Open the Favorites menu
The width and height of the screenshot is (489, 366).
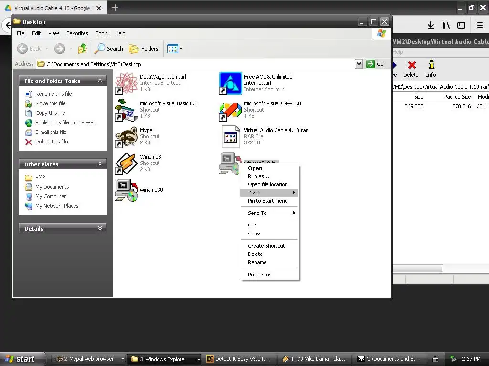tap(77, 33)
